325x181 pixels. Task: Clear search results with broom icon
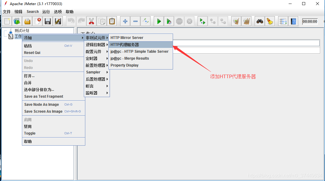[270, 21]
